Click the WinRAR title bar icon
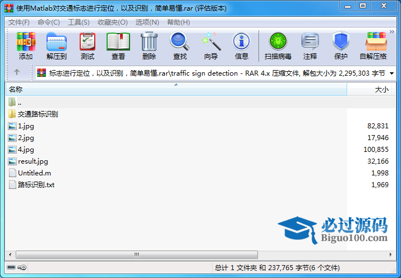Screen dimensions: 401x278 [x=9, y=8]
